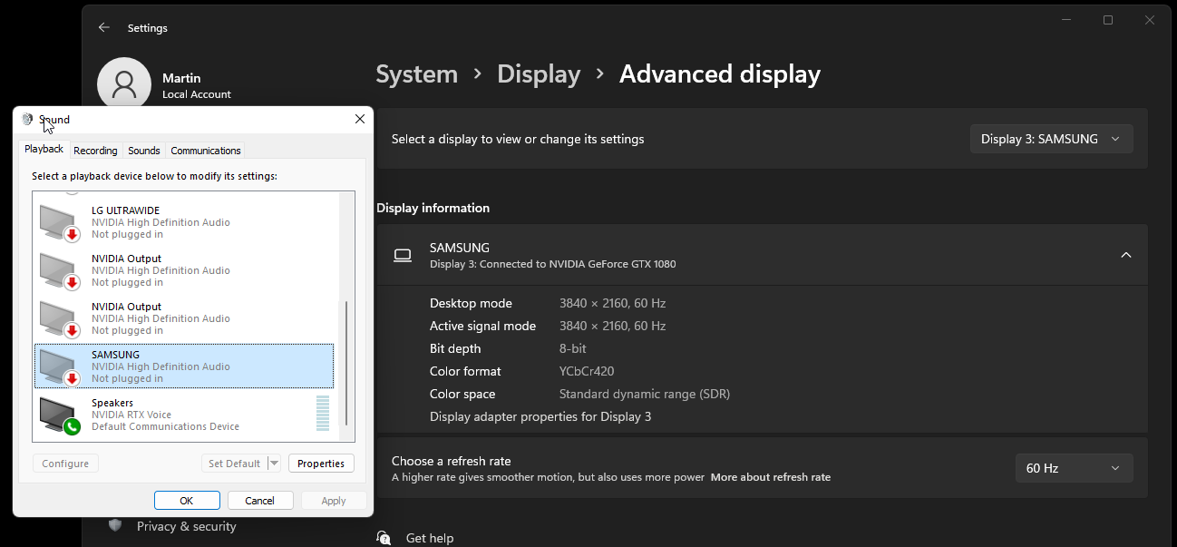This screenshot has width=1177, height=547.
Task: Open Display adapter properties for Display 3
Action: [540, 417]
